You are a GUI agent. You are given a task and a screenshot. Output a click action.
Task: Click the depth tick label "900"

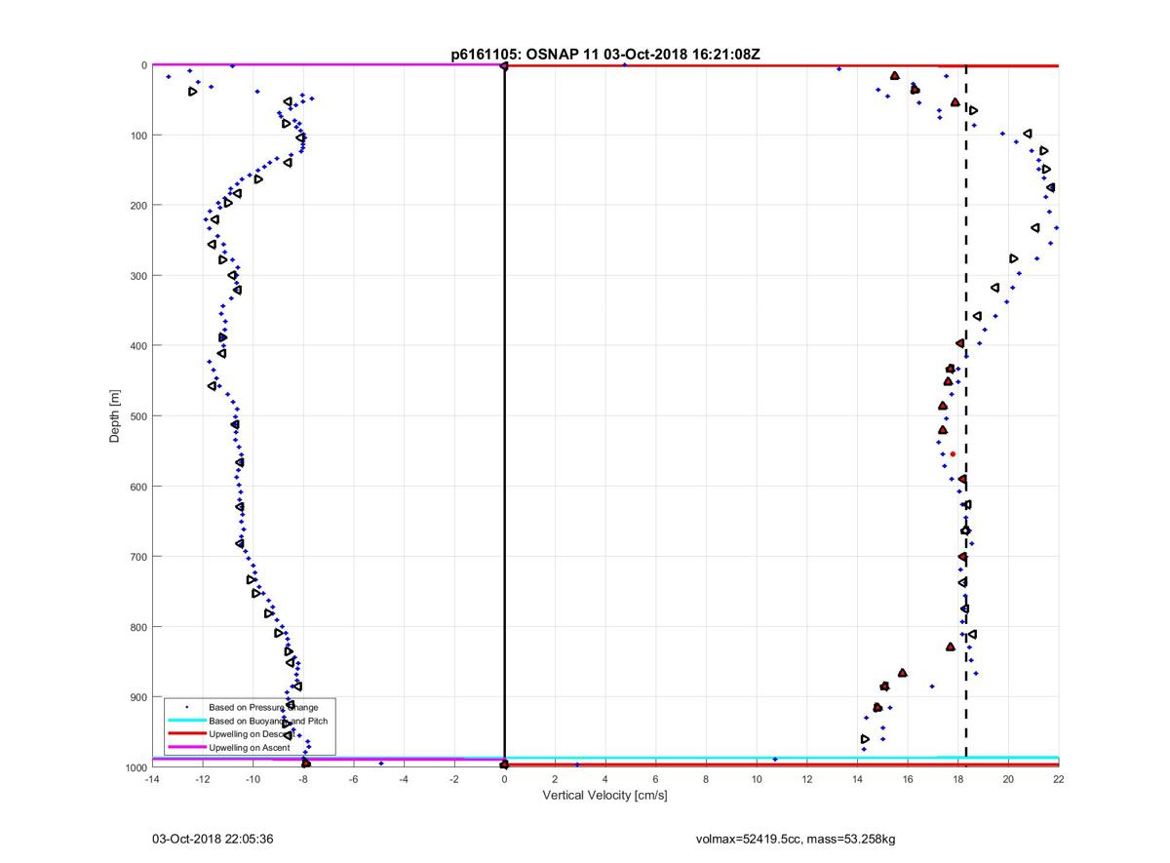(138, 697)
